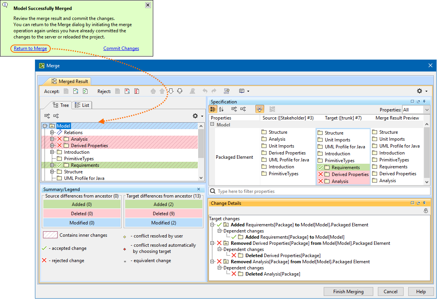Click lock icon in Change Details
The width and height of the screenshot is (437, 299).
425,211
